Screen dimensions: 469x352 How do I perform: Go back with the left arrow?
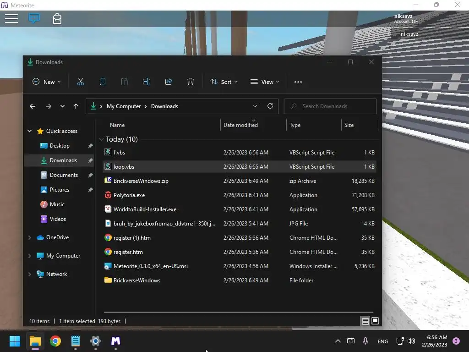pos(33,106)
